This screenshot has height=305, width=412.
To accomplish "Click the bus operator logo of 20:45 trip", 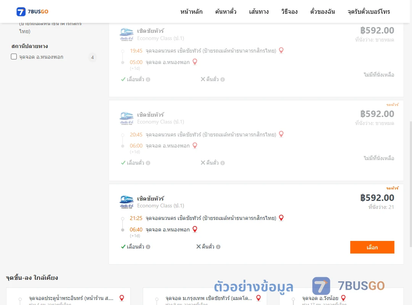I will (126, 118).
